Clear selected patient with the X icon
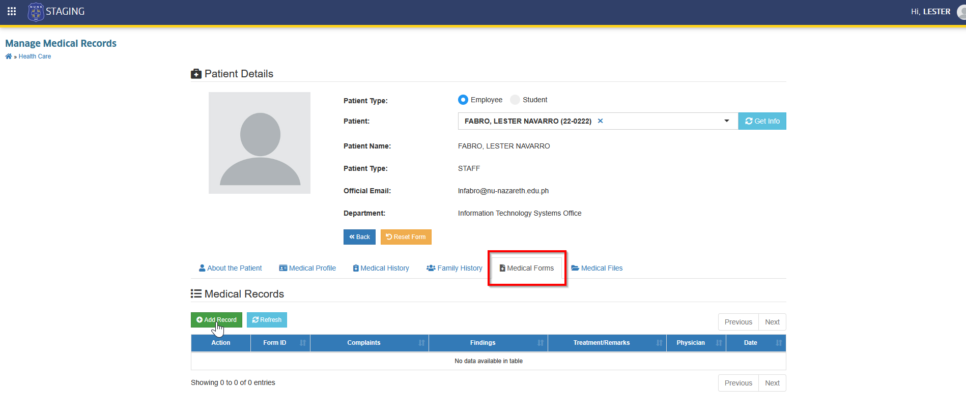This screenshot has width=966, height=415. pyautogui.click(x=600, y=121)
